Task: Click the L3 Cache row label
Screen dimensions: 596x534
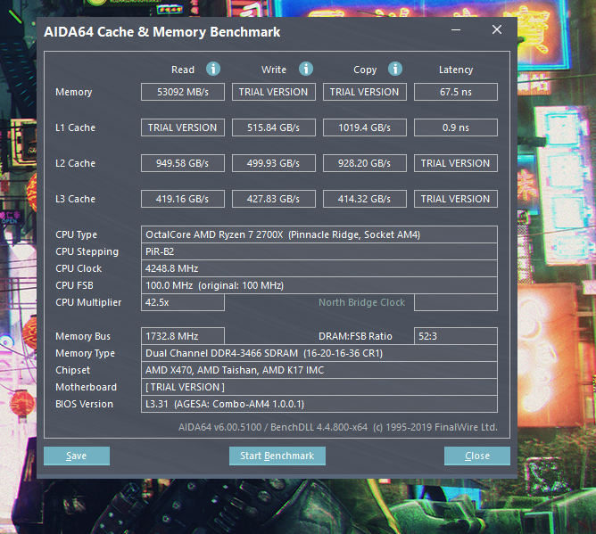Action: click(75, 199)
